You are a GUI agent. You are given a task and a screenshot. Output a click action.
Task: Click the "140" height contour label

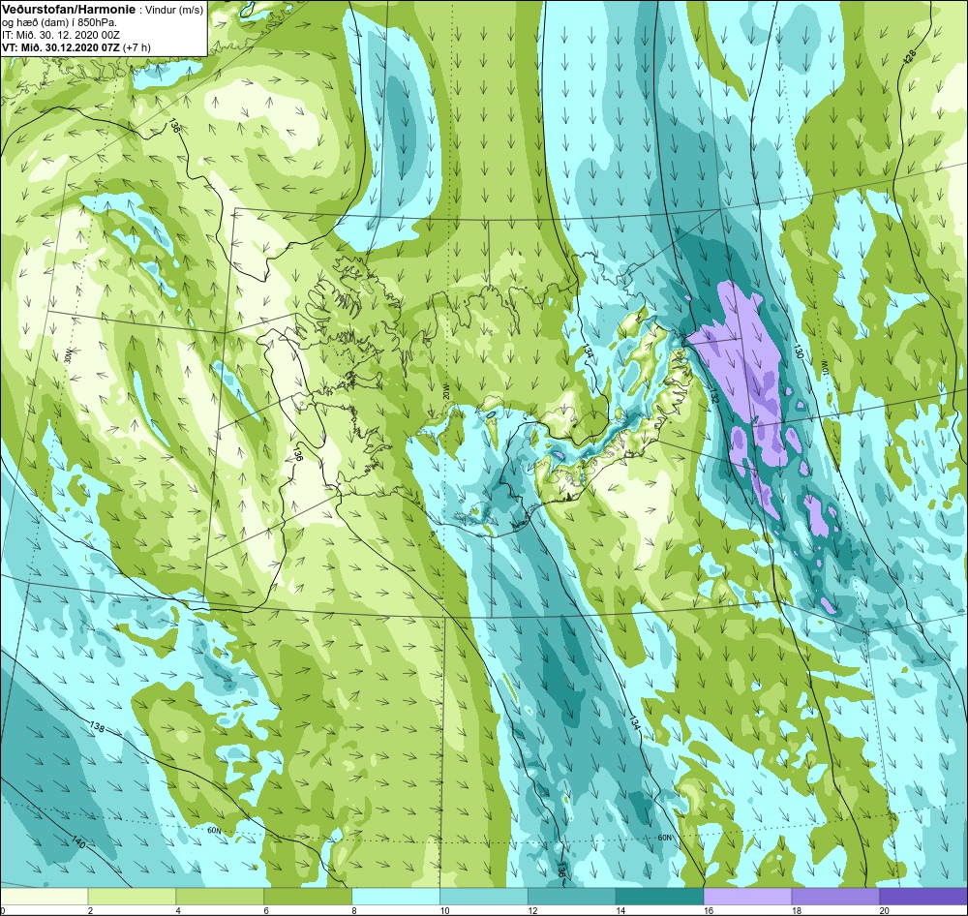[x=78, y=841]
